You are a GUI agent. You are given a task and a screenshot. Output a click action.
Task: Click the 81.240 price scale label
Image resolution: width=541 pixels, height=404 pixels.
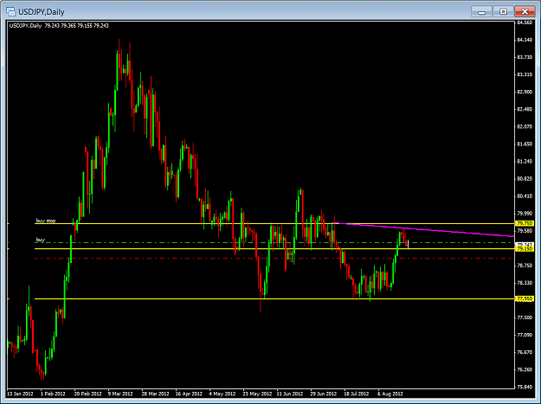point(525,161)
